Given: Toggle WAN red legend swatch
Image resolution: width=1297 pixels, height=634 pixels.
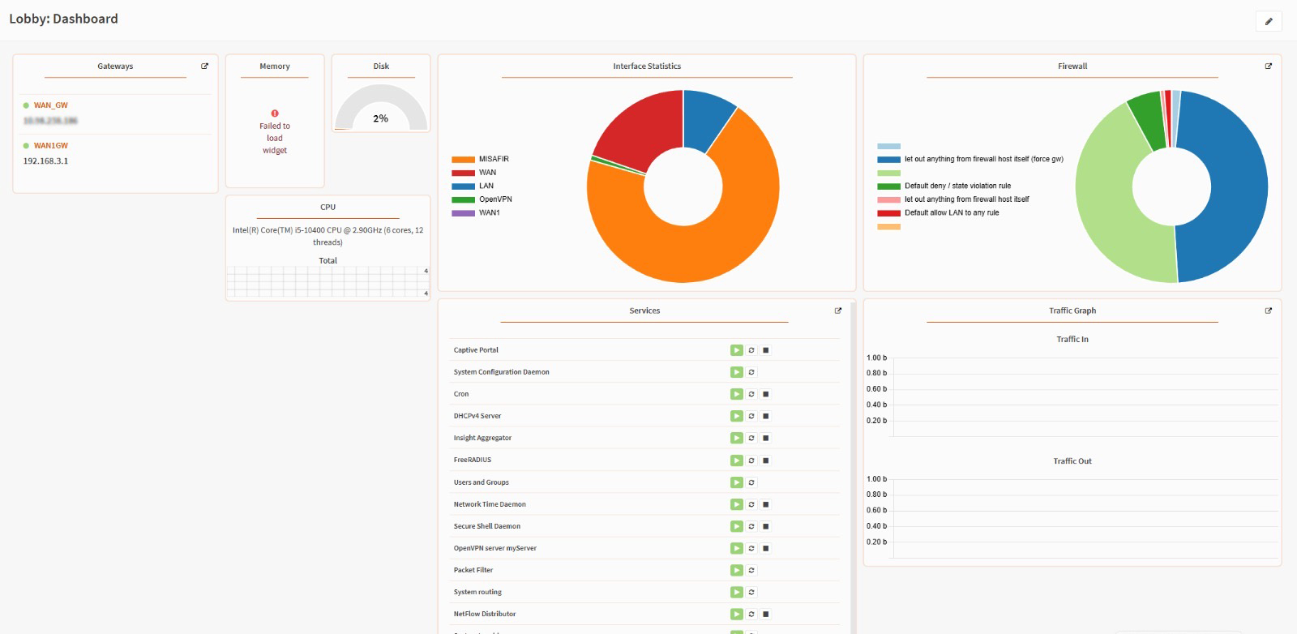Looking at the screenshot, I should click(463, 173).
